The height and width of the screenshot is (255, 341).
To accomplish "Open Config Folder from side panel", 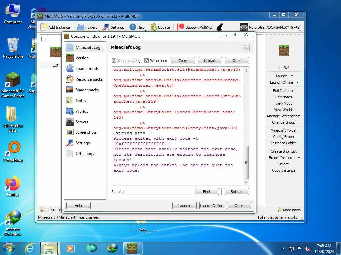I will pyautogui.click(x=284, y=136).
